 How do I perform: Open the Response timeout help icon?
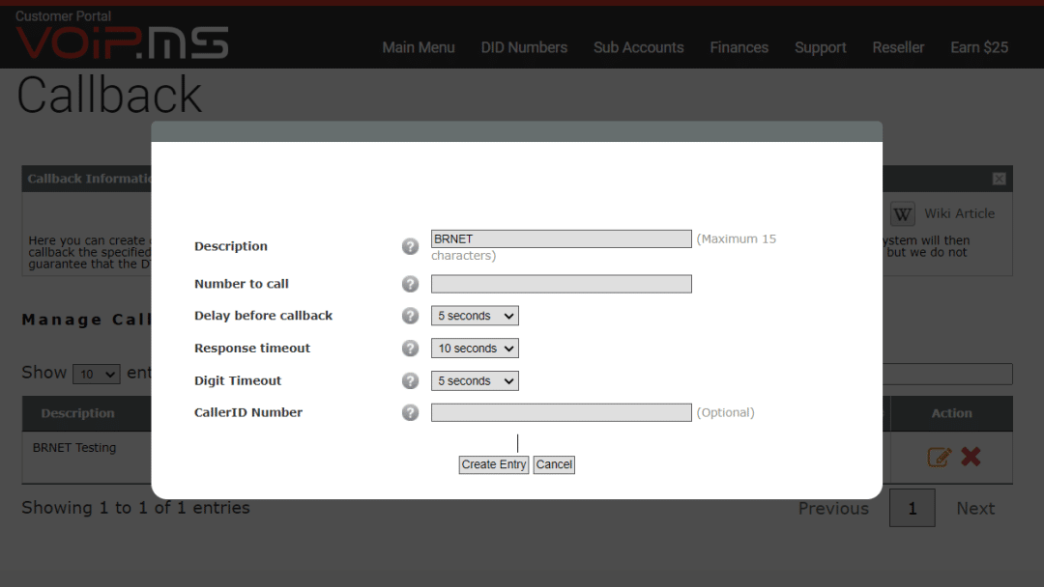tap(410, 348)
